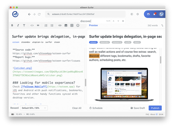The height and width of the screenshot is (128, 174).
Task: Open notifications bell icon
Action: tap(154, 14)
